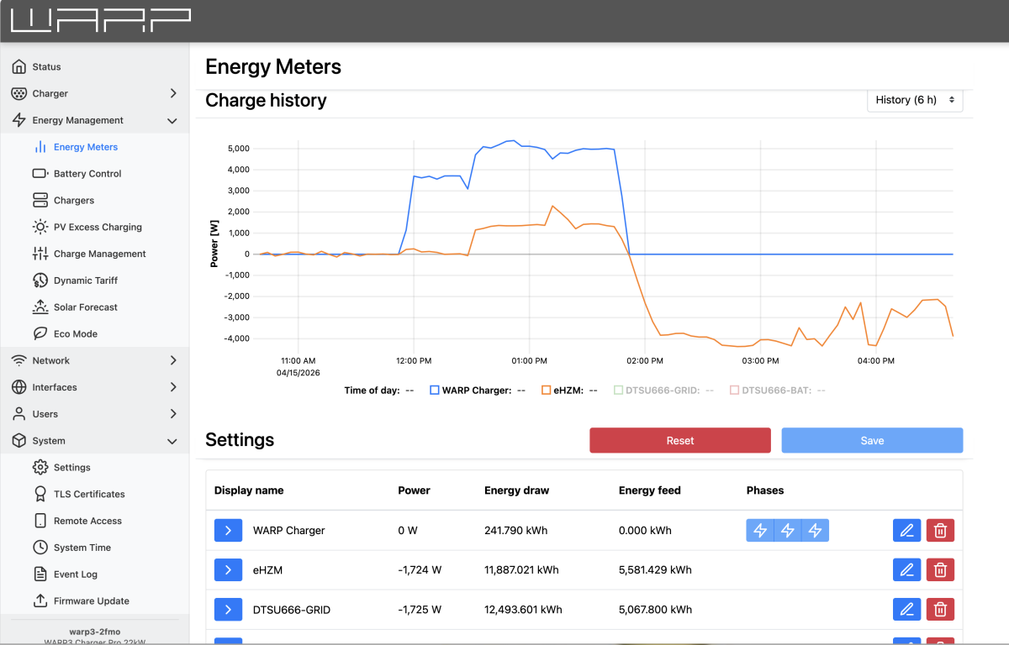The width and height of the screenshot is (1009, 645).
Task: Click the red Reset button
Action: pyautogui.click(x=679, y=441)
